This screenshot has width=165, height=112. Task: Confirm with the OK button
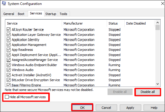pyautogui.click(x=82, y=108)
